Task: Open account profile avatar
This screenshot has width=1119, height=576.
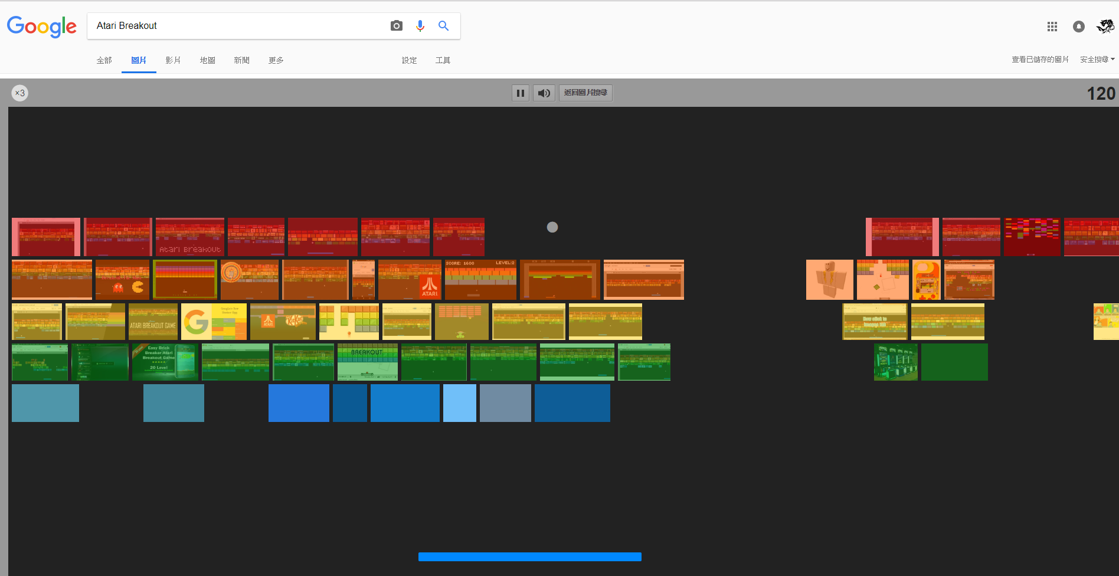Action: (x=1105, y=26)
